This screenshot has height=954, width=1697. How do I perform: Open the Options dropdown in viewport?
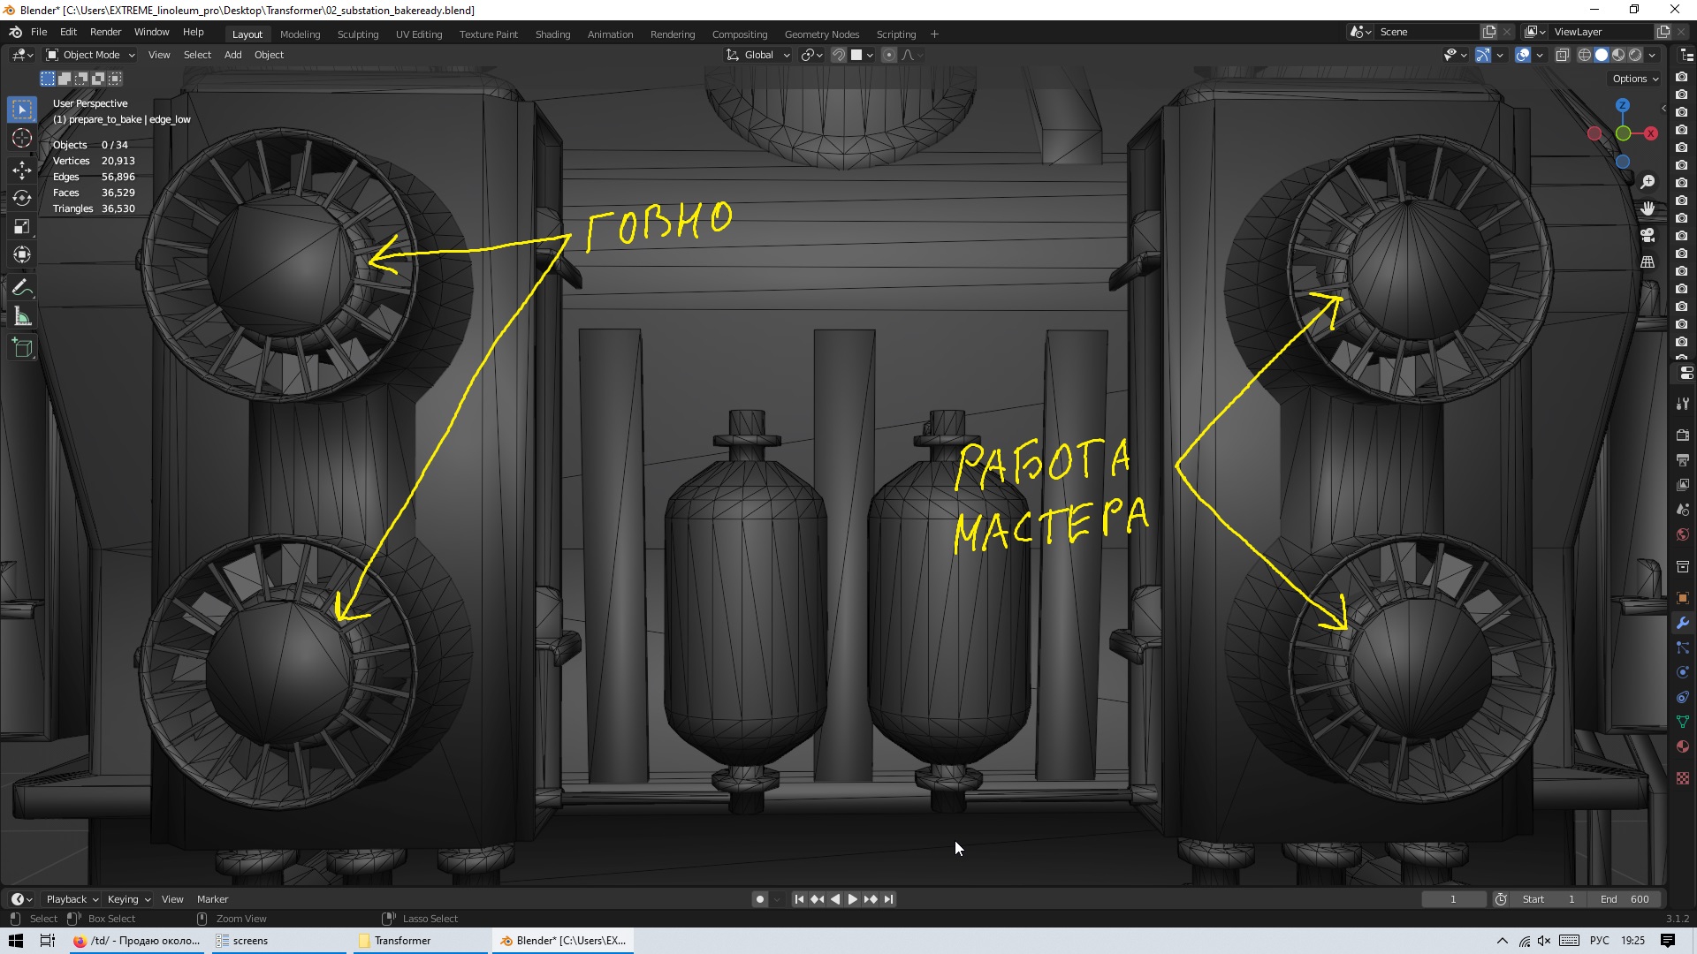(1634, 79)
